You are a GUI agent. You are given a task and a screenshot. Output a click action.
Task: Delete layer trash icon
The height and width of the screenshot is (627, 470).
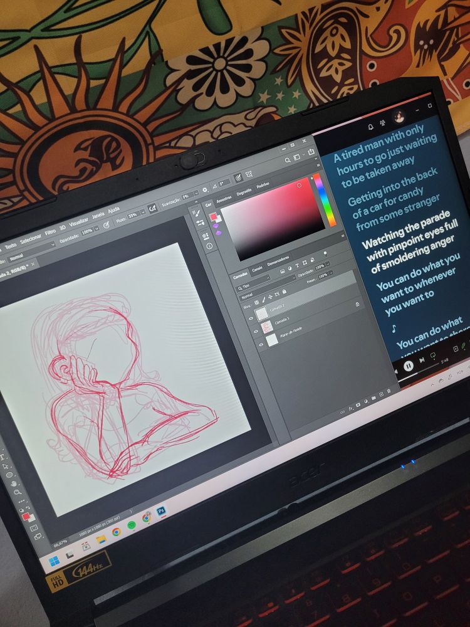click(389, 391)
